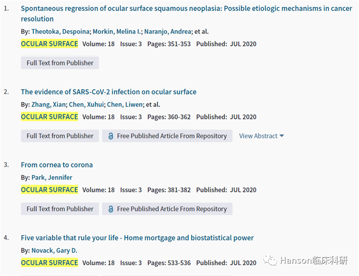Viewport: 359px width, 276px height.
Task: Open 'Five variable that rule your life' article
Action: click(137, 238)
